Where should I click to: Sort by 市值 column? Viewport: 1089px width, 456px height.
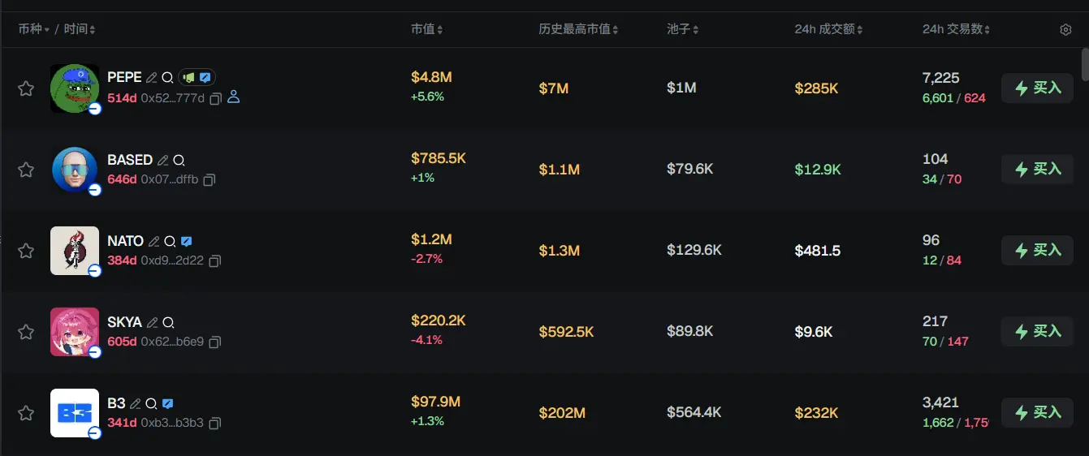click(x=427, y=29)
